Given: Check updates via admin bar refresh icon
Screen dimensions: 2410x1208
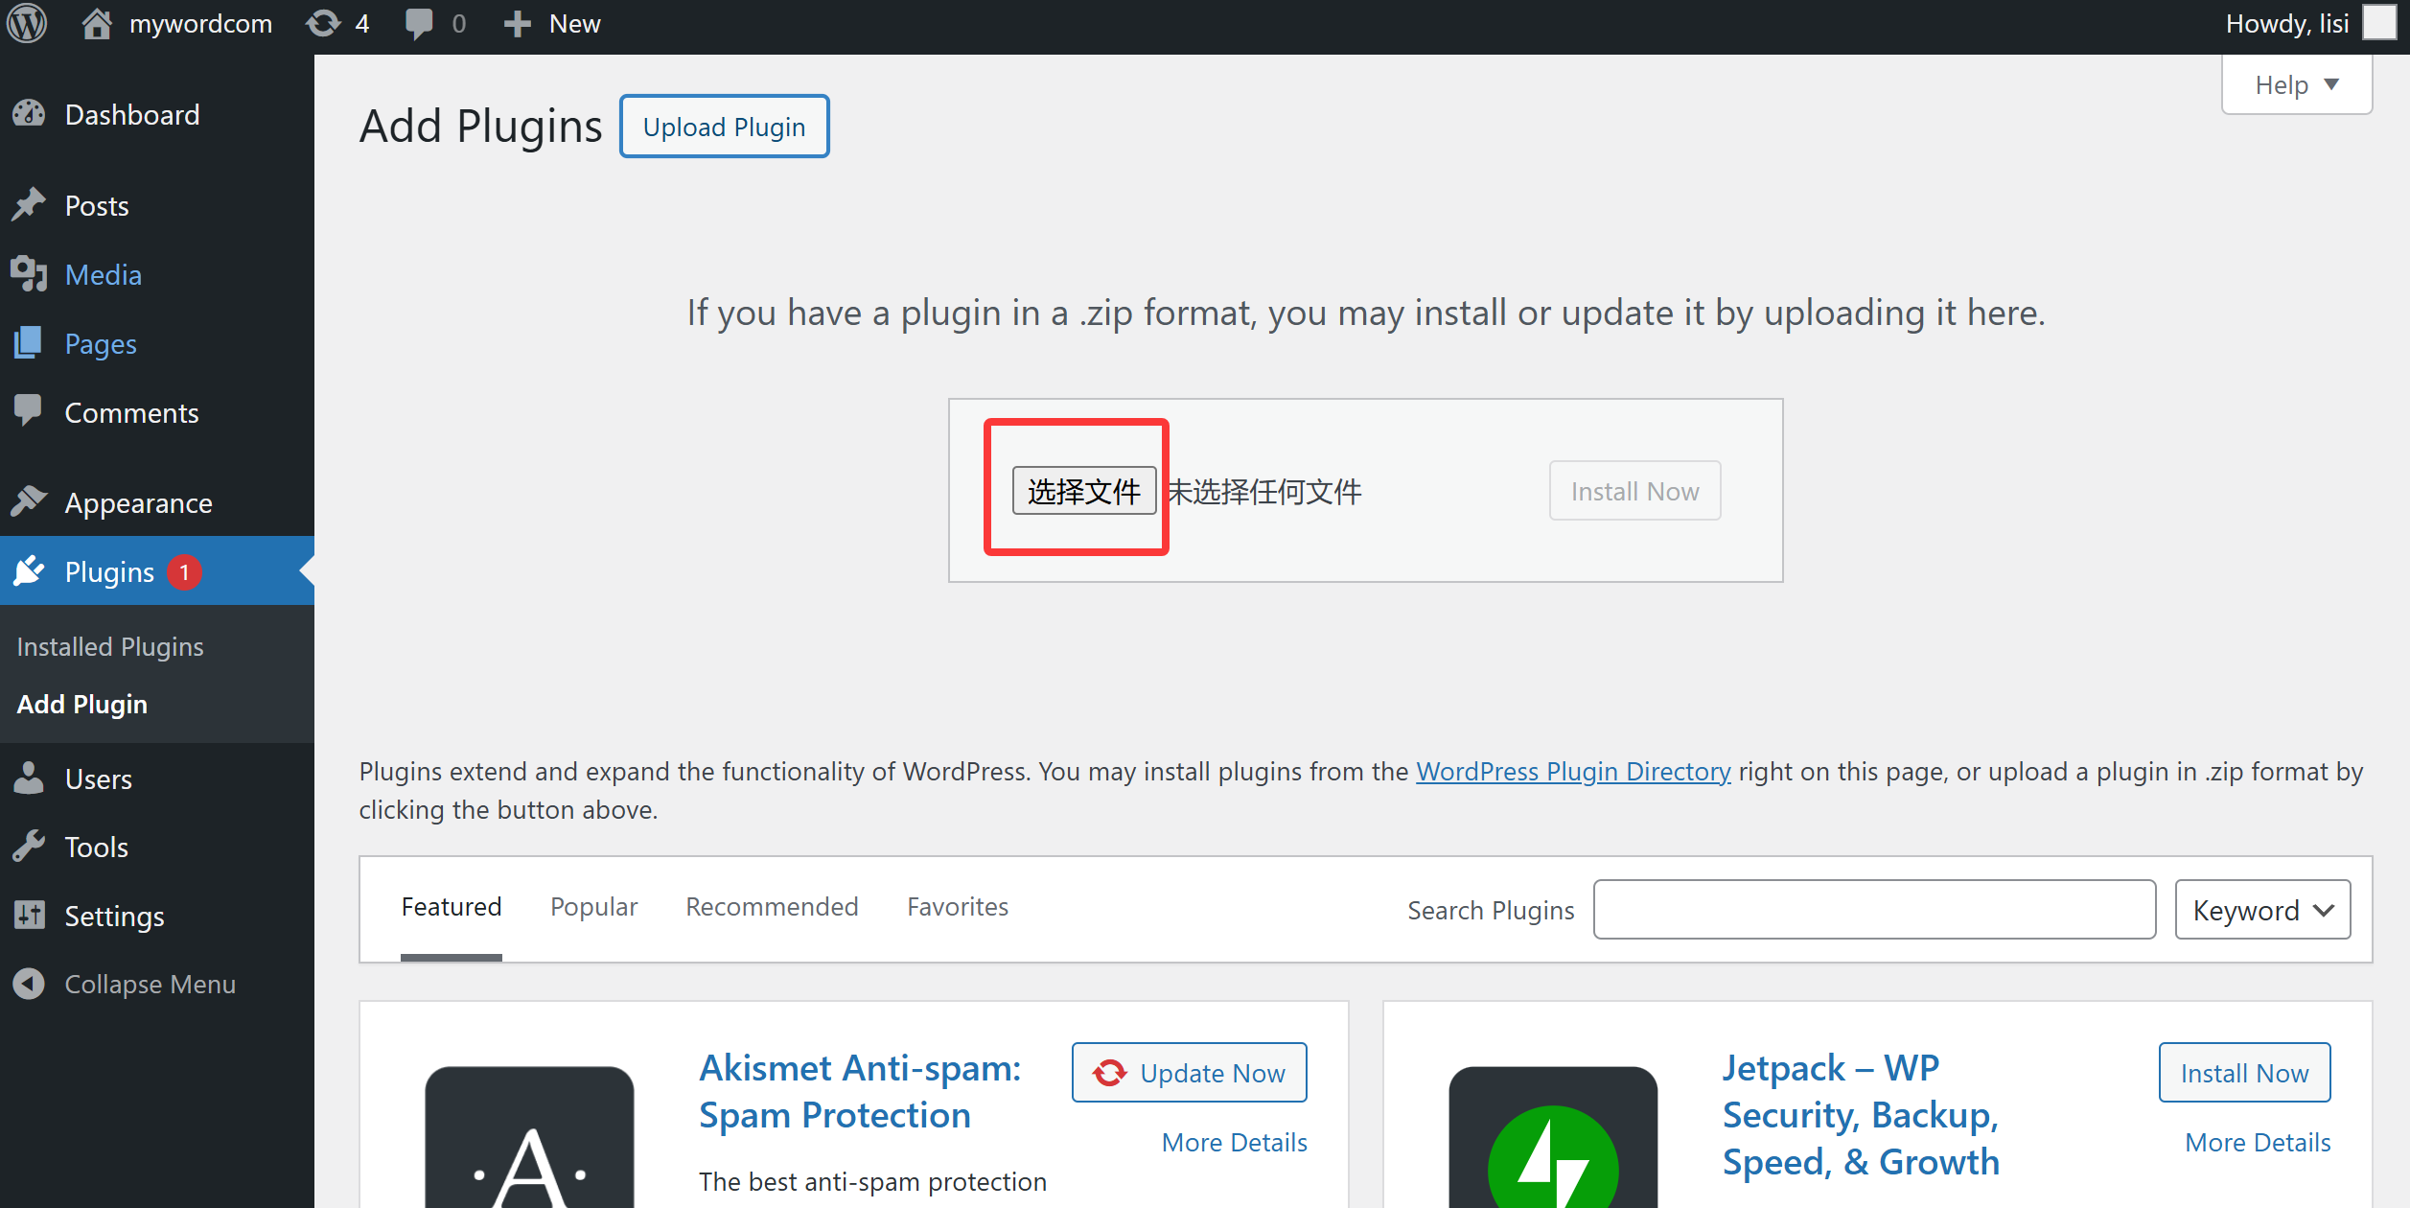Looking at the screenshot, I should point(323,23).
